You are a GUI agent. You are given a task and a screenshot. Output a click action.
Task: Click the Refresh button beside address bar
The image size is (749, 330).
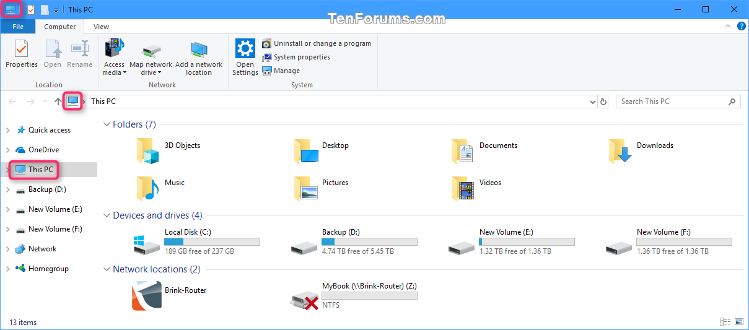604,102
